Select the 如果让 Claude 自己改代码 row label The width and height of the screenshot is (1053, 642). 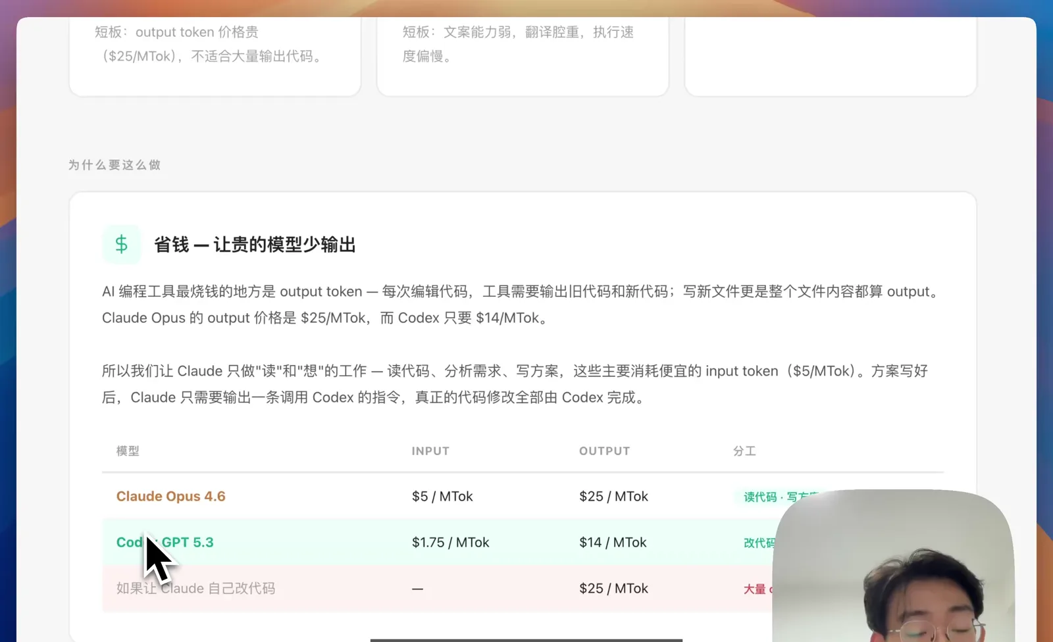pos(195,589)
